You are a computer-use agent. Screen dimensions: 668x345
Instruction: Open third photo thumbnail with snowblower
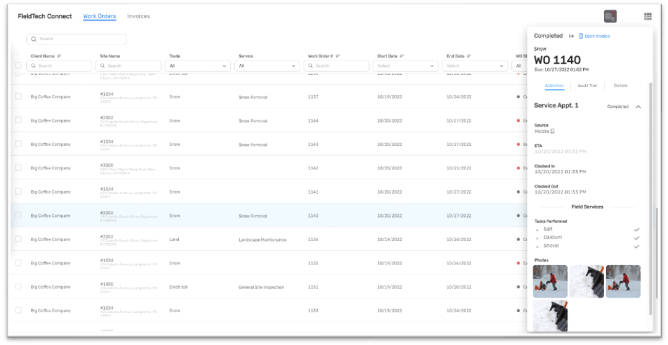coord(623,281)
